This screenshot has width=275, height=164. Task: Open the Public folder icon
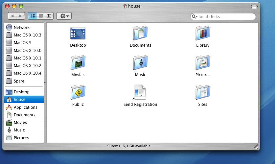(78, 93)
